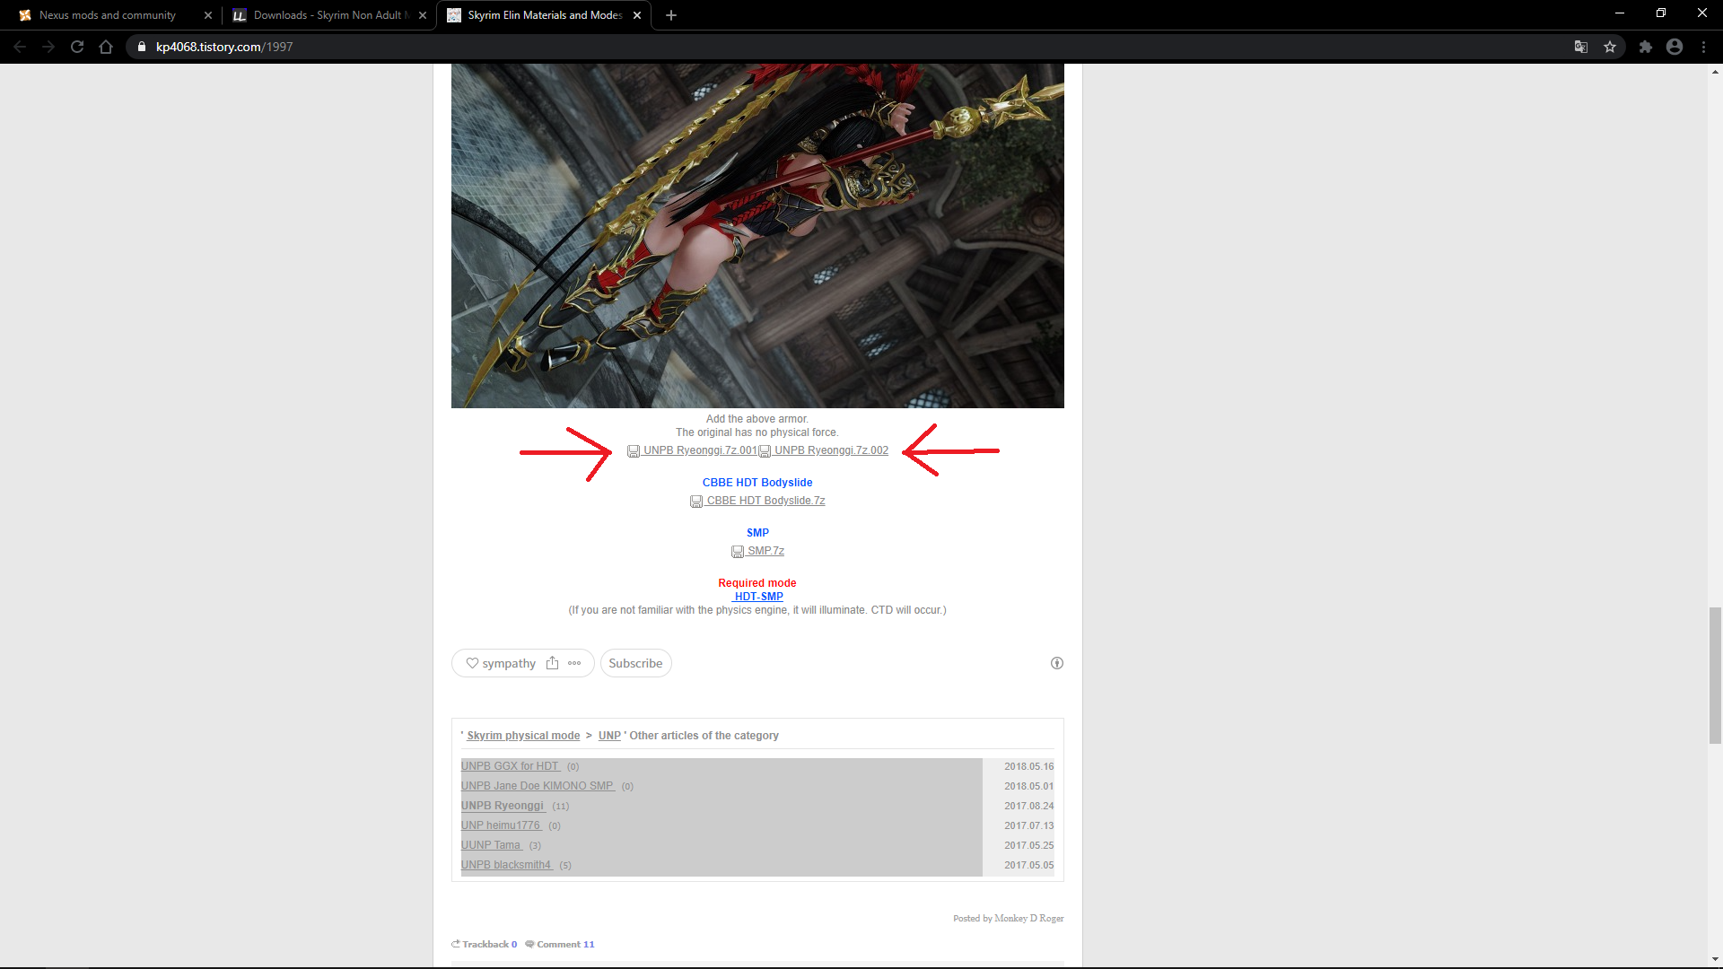Share the post via share icon

(552, 663)
